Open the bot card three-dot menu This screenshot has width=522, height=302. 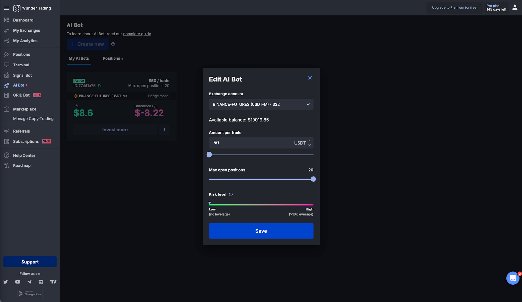click(164, 130)
